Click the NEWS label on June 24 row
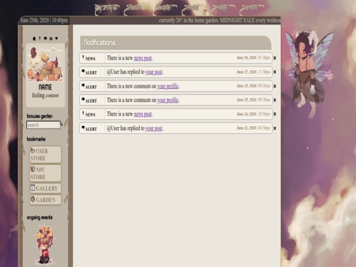 (90, 115)
